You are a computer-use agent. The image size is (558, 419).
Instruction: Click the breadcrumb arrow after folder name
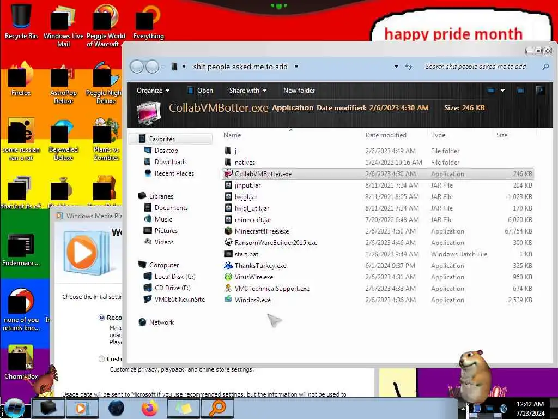point(296,67)
